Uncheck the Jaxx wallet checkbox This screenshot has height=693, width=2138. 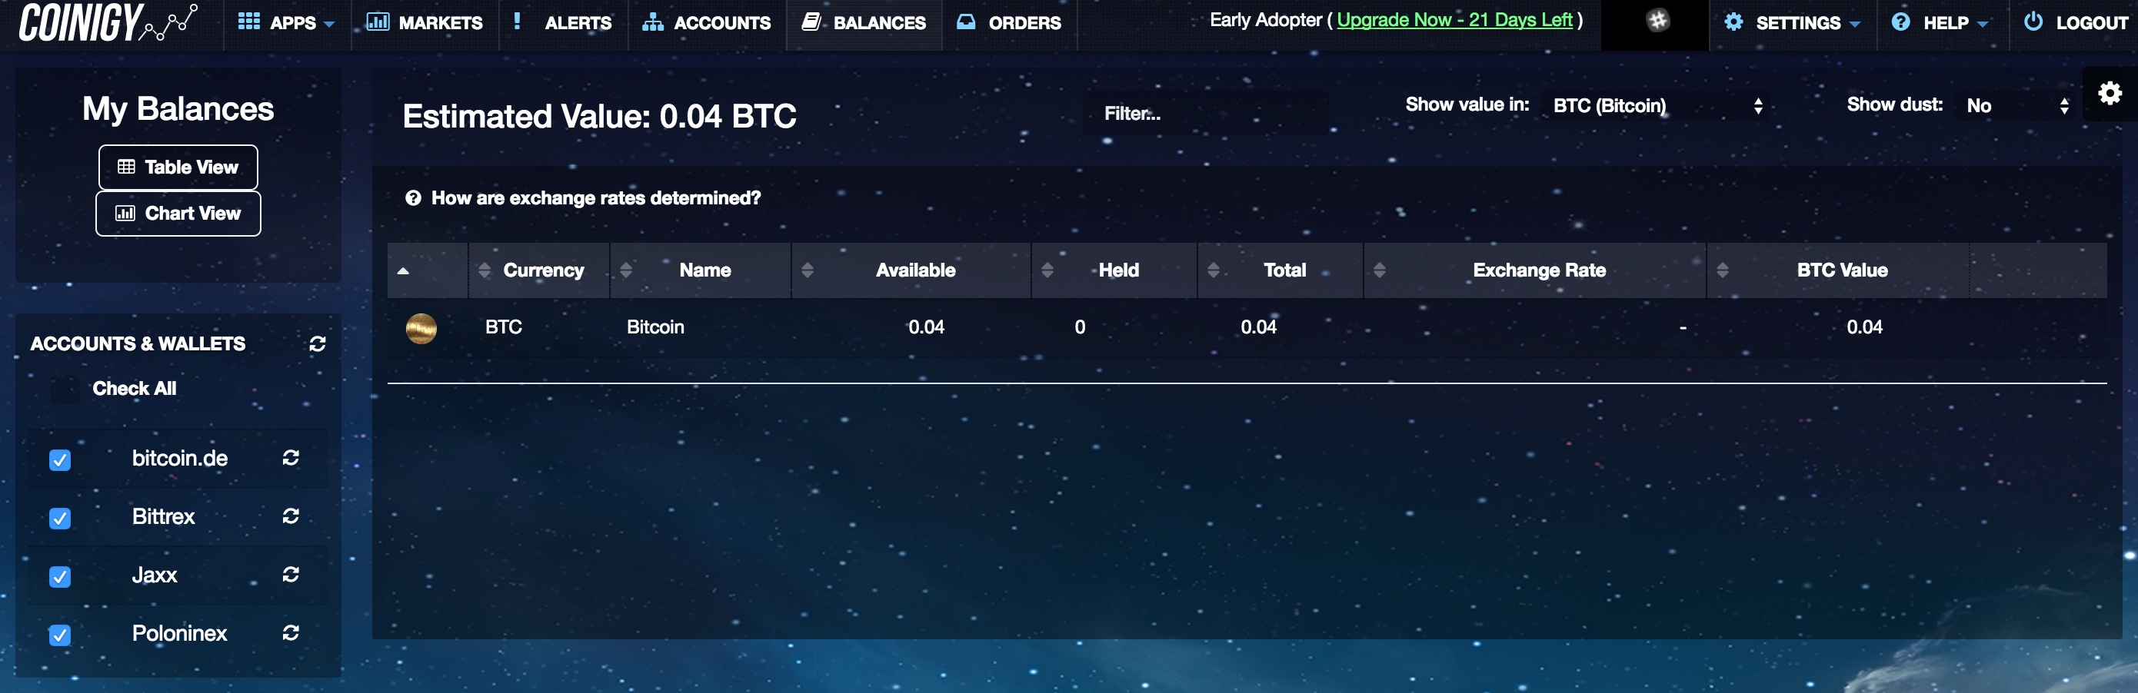coord(60,576)
